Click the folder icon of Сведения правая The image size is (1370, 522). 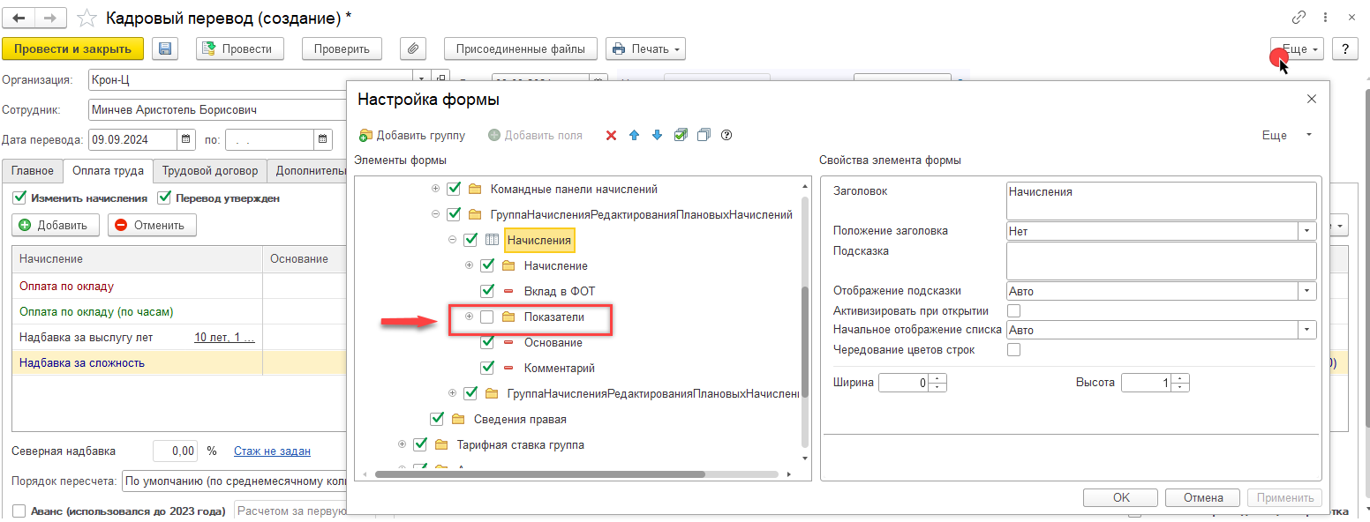[458, 420]
